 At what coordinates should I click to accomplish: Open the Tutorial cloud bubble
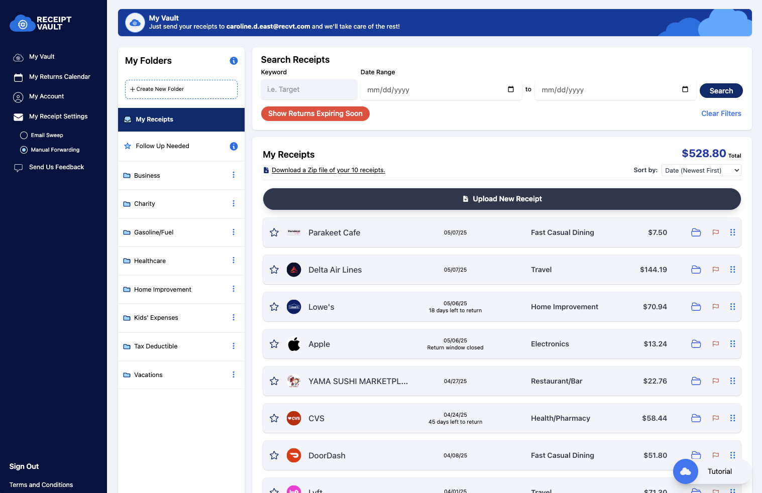click(x=686, y=471)
